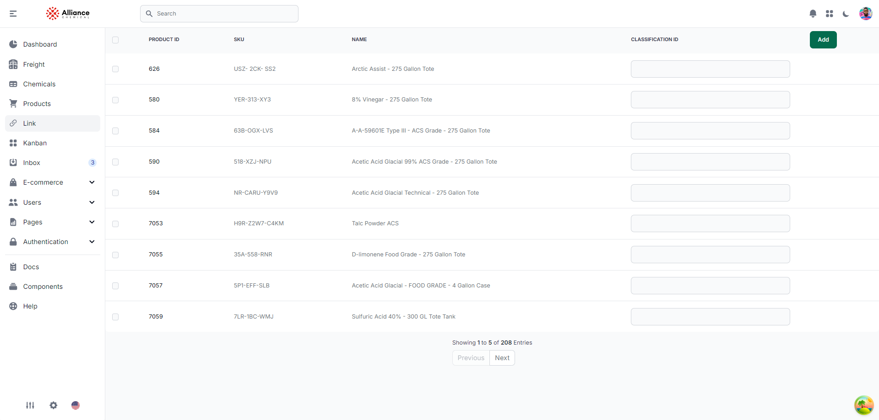Open Help link in sidebar
The image size is (879, 420).
(x=53, y=306)
